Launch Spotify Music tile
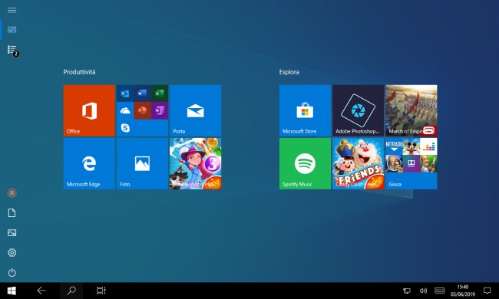This screenshot has width=499, height=299. click(306, 163)
